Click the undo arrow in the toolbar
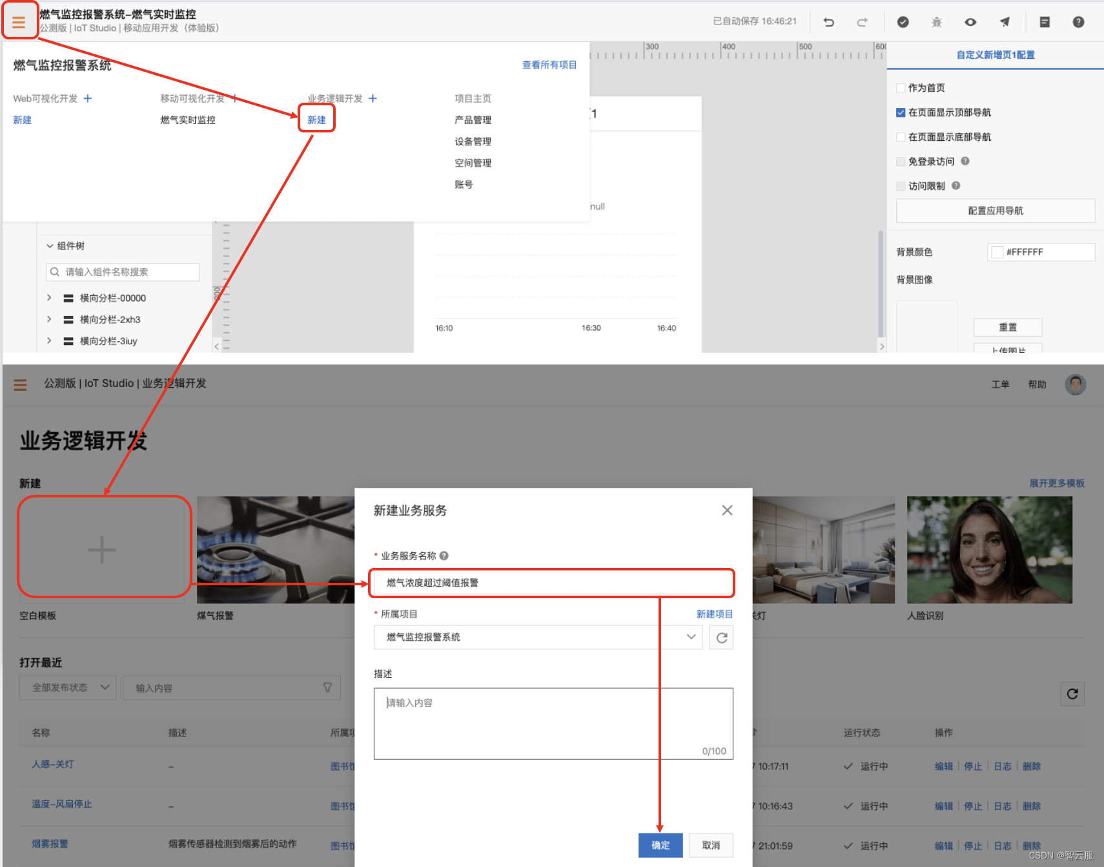The width and height of the screenshot is (1104, 867). click(x=829, y=22)
